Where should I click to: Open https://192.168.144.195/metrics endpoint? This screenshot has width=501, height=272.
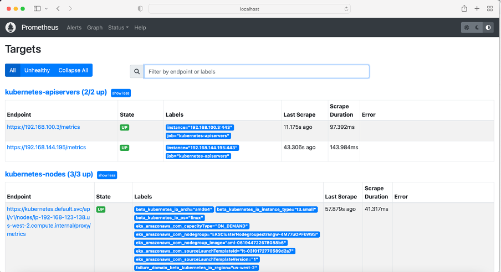(47, 147)
